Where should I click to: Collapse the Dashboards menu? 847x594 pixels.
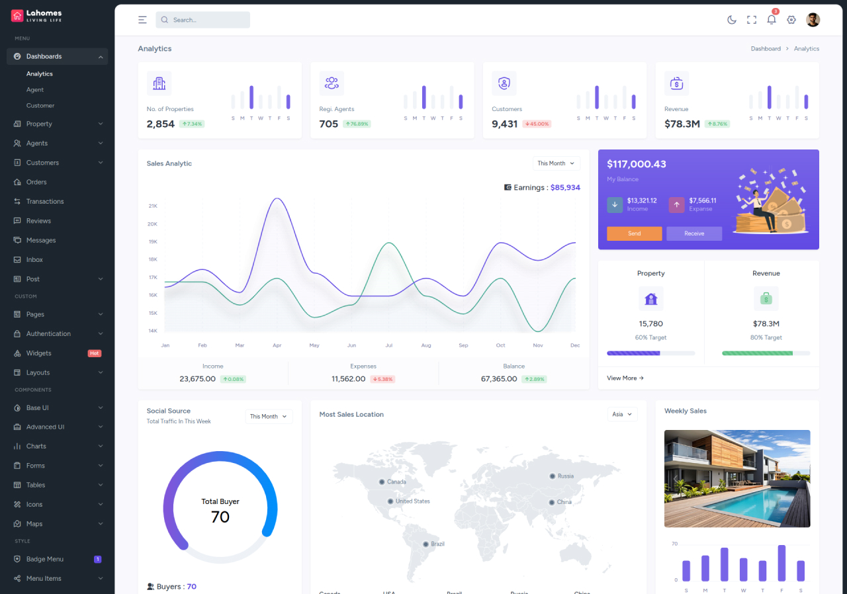(58, 57)
